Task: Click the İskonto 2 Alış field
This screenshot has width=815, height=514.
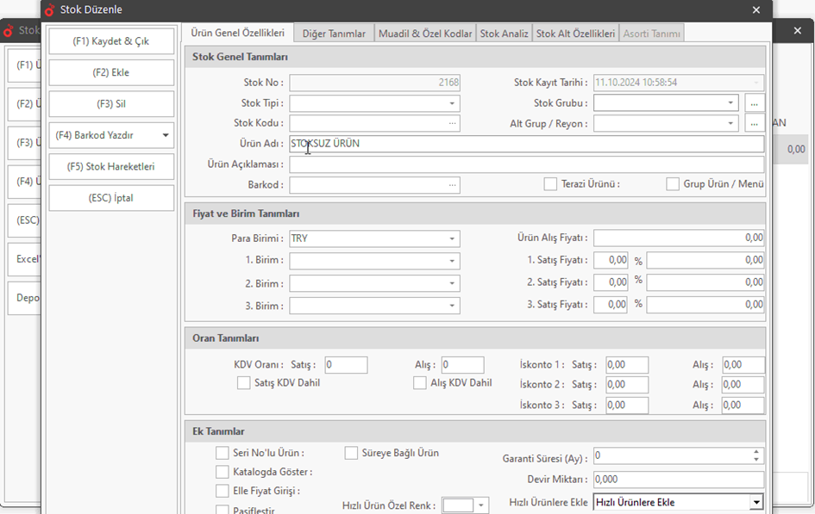Action: click(743, 384)
